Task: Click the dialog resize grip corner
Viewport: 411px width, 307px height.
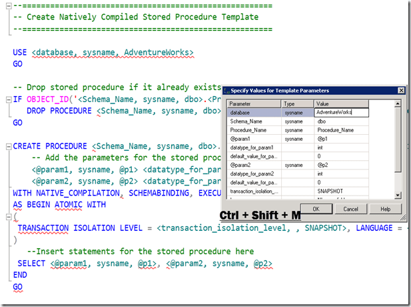Action: [x=405, y=217]
